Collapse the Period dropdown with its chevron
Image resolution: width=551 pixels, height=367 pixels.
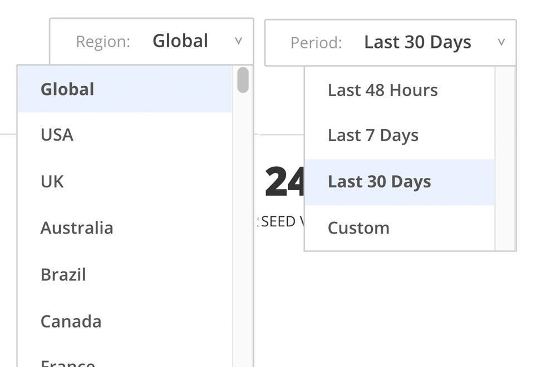501,42
